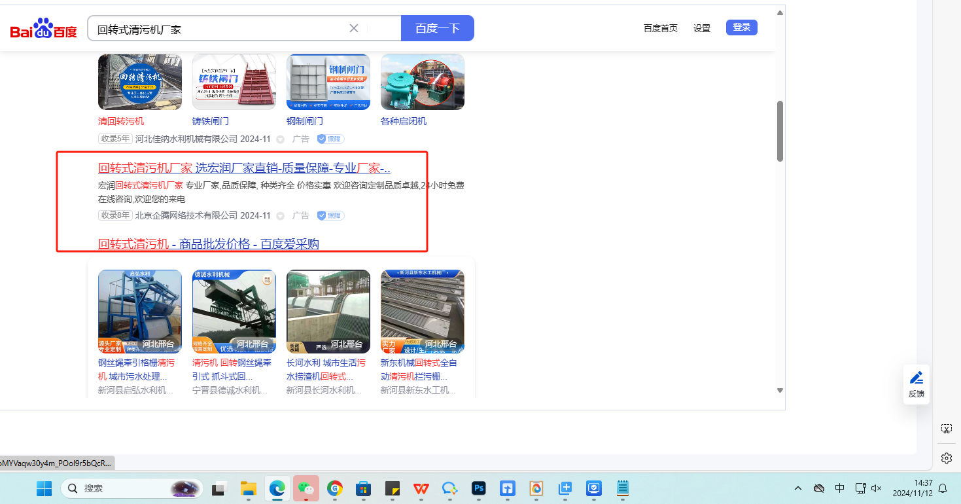
Task: Open the 铸铁闸门 product thumbnail
Action: click(234, 82)
